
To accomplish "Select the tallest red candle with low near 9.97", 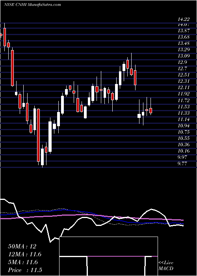I will tap(38, 135).
